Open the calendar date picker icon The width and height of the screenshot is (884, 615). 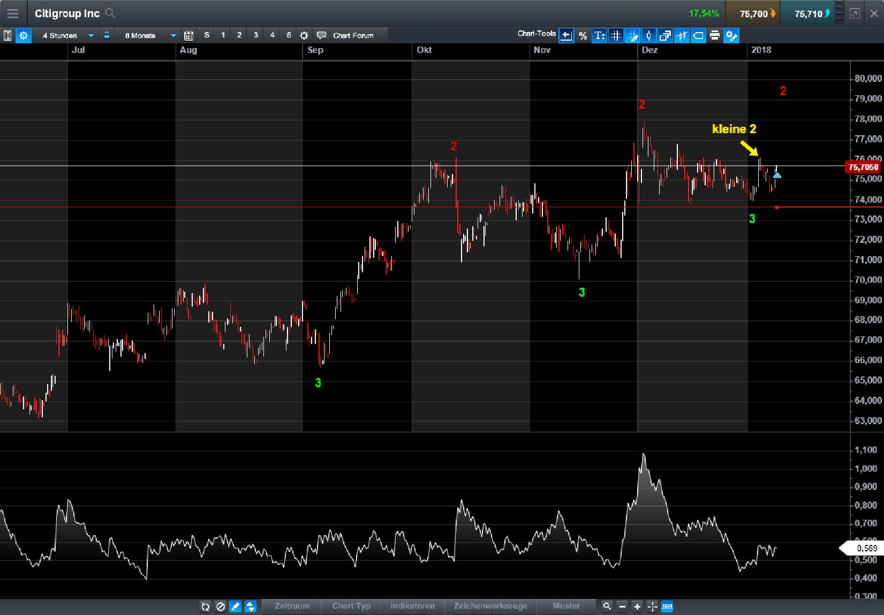(188, 35)
